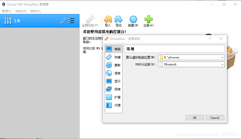Select the 语言 language category
This screenshot has height=139, width=241.
click(x=114, y=73)
